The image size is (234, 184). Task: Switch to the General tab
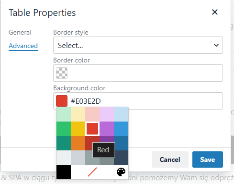[x=20, y=32]
